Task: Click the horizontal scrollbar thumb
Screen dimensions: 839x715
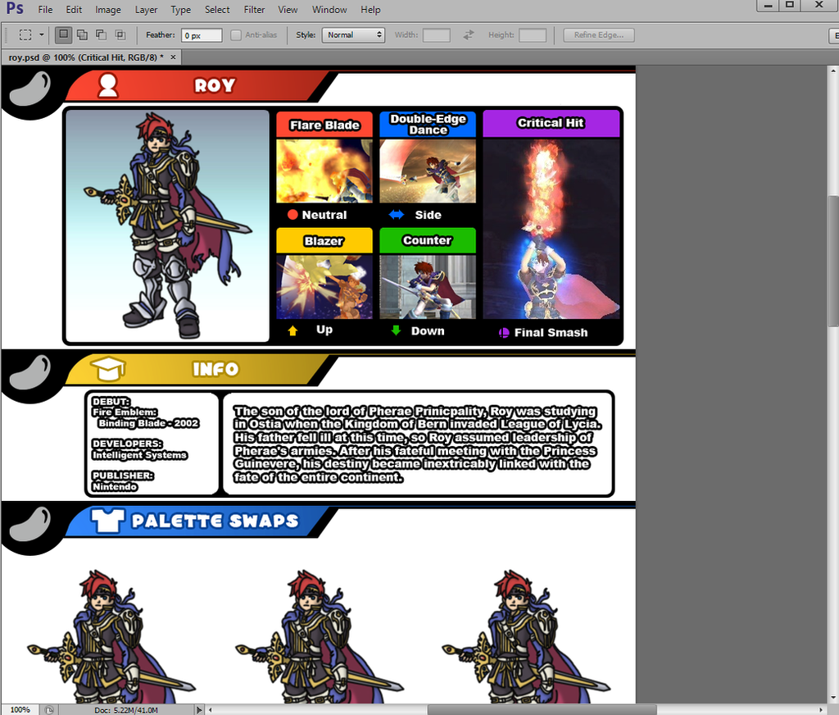Action: [542, 709]
